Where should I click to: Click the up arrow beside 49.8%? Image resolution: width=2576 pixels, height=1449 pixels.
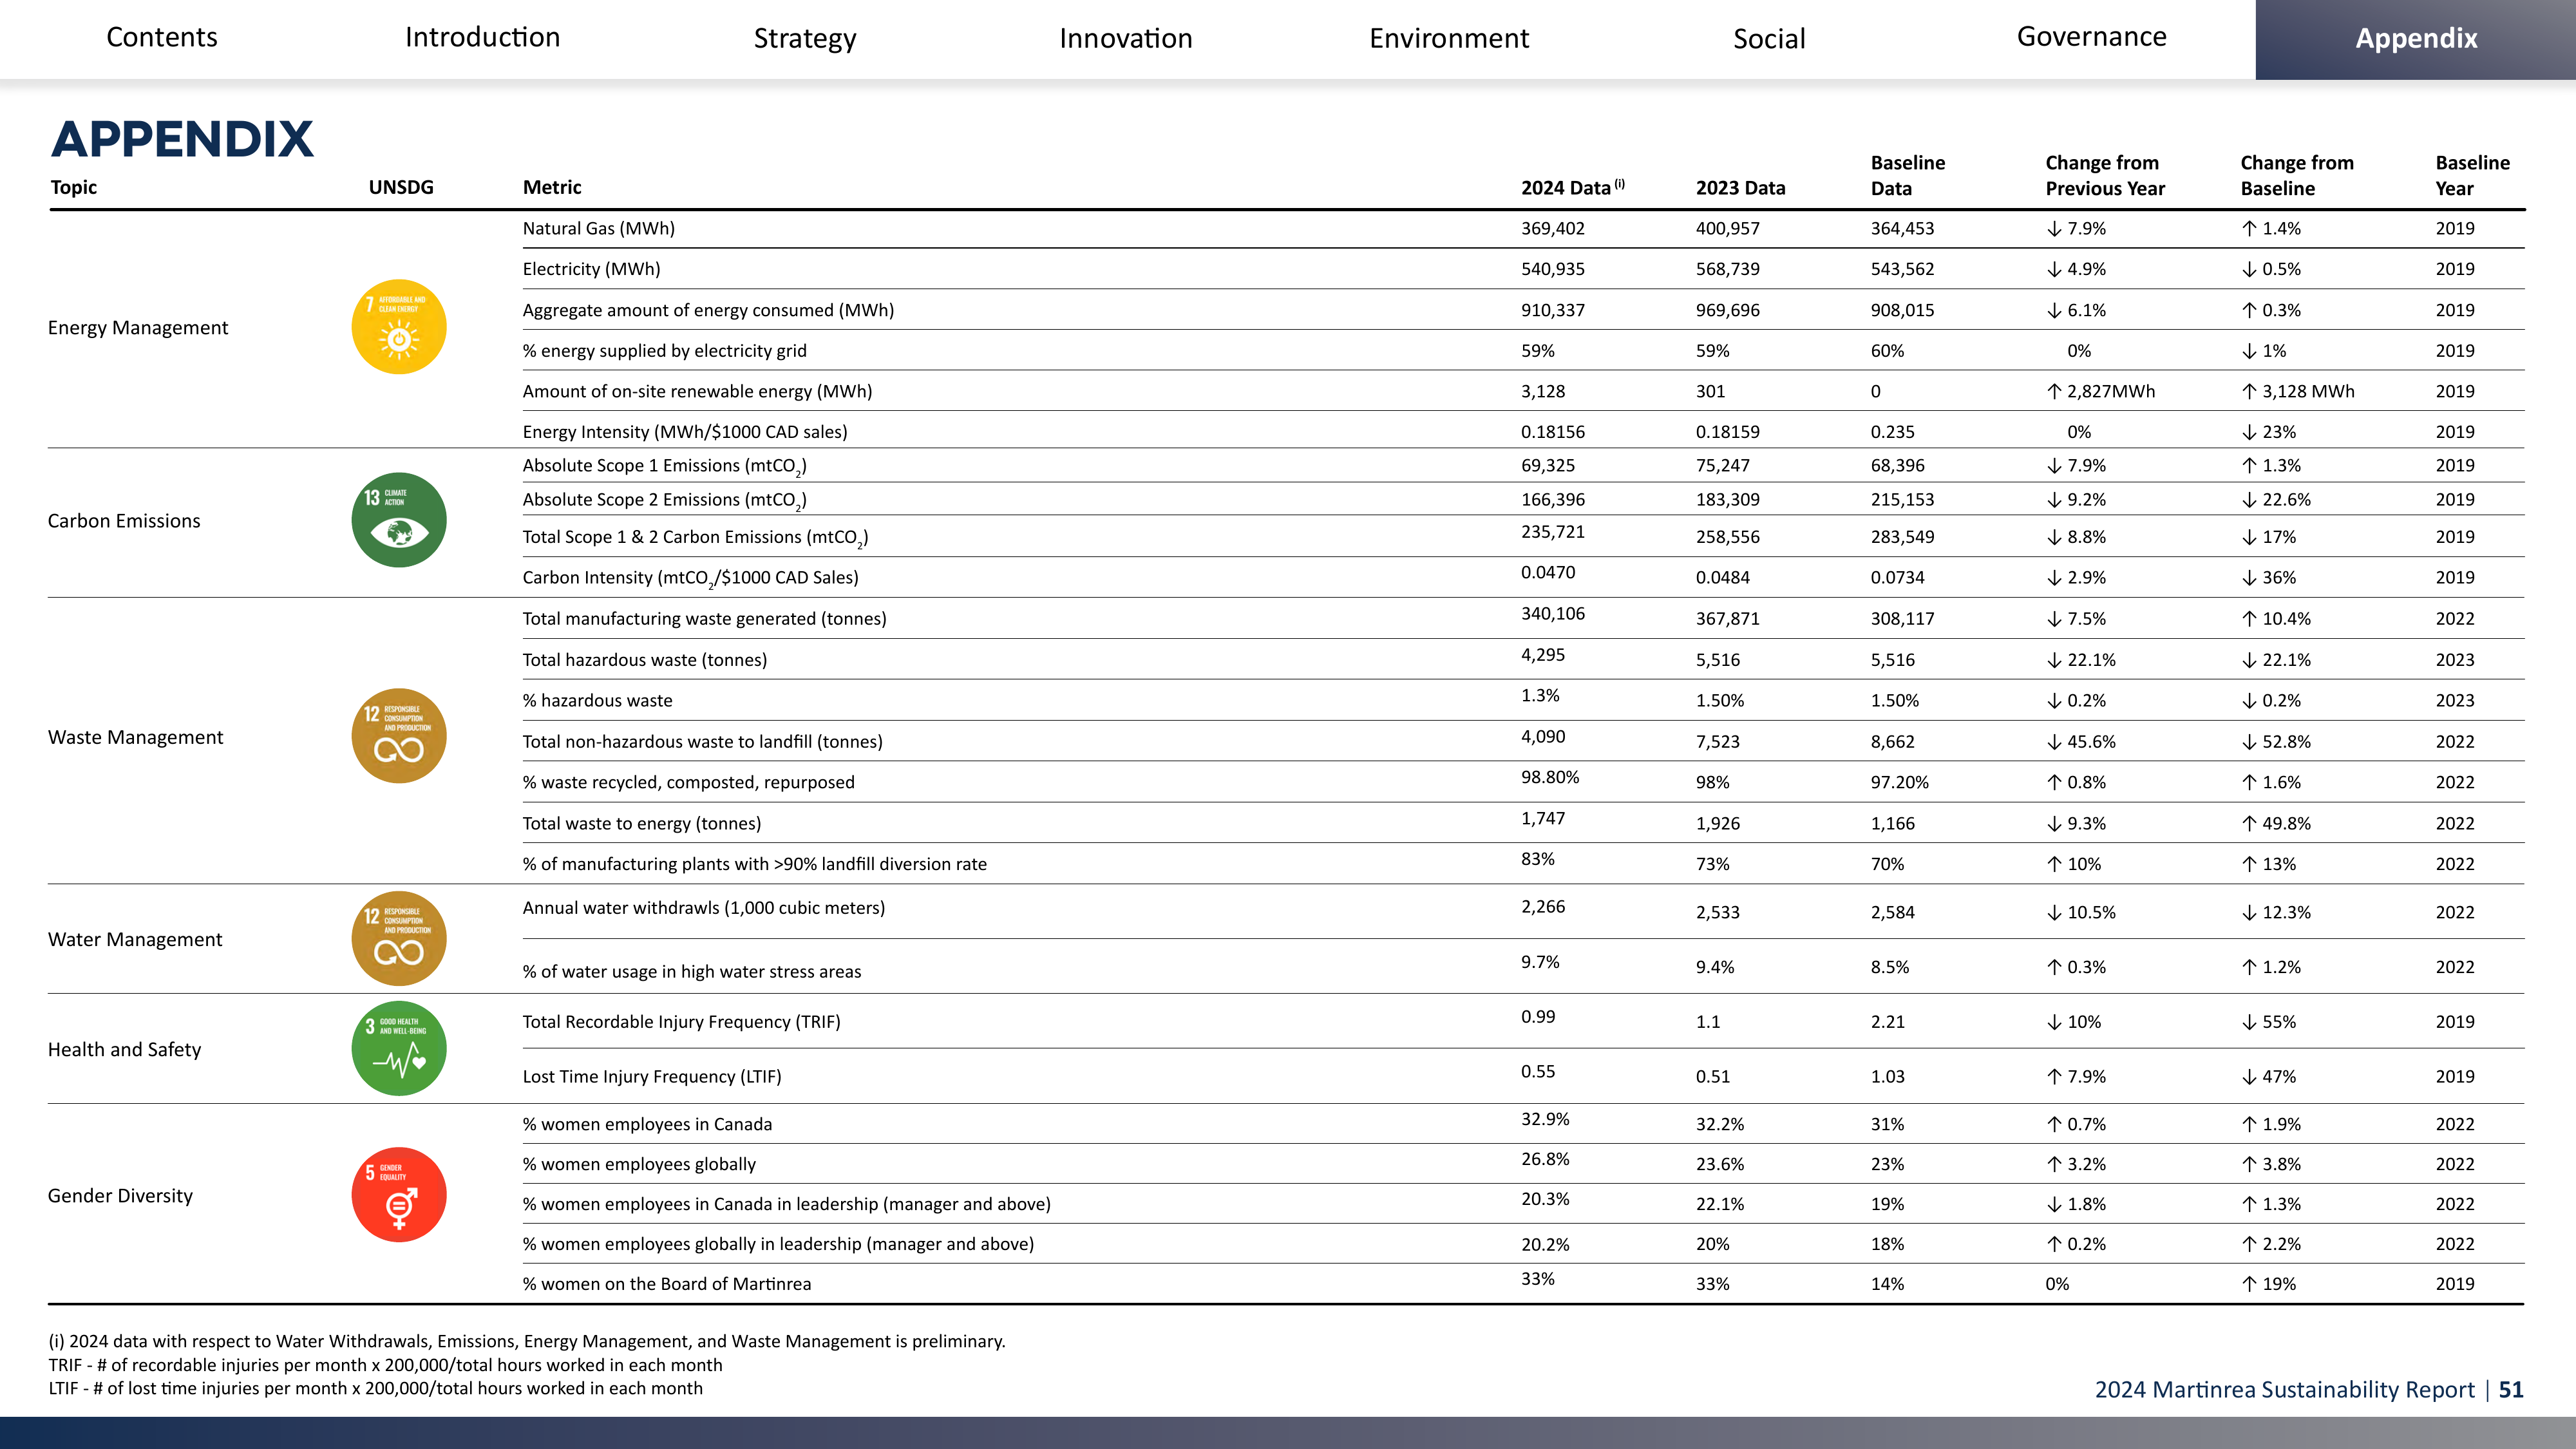[2249, 824]
